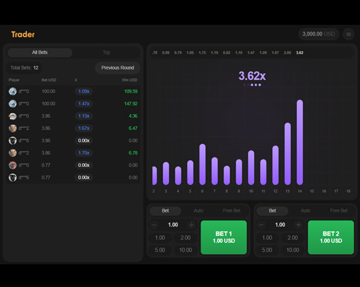Click plus icon in Bet 1 panel

192,225
